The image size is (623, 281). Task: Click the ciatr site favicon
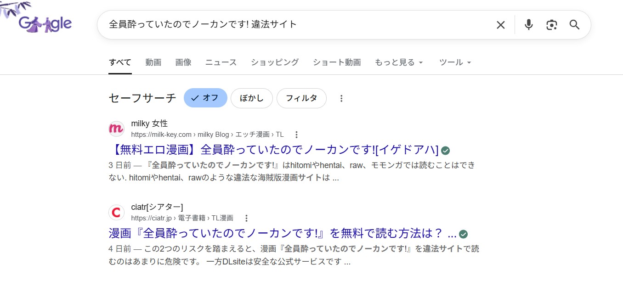click(x=116, y=213)
